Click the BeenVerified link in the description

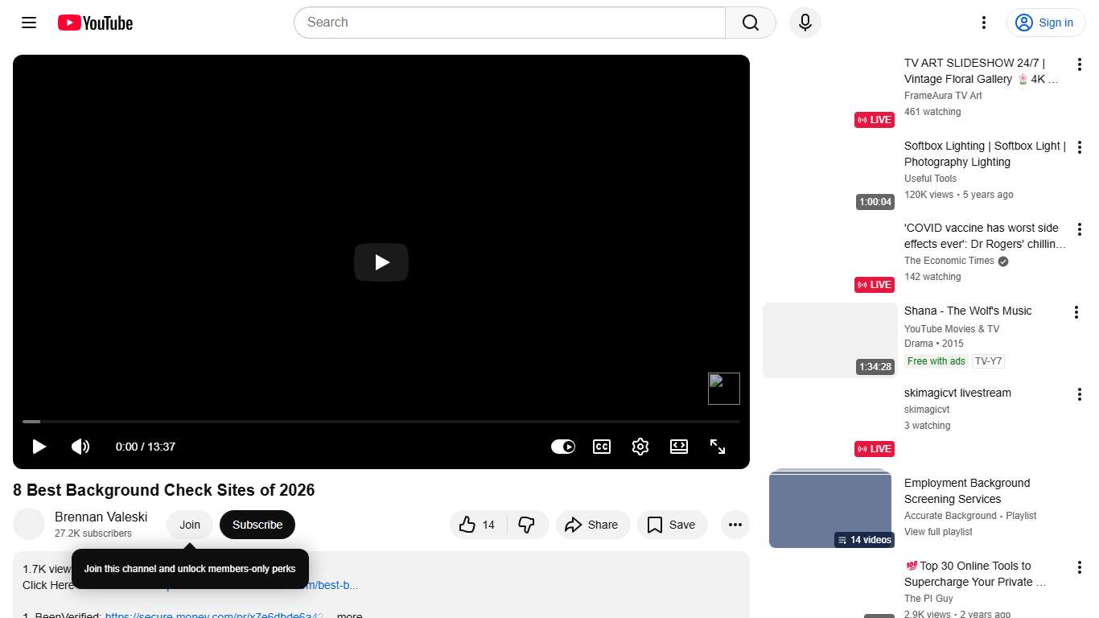coord(213,615)
